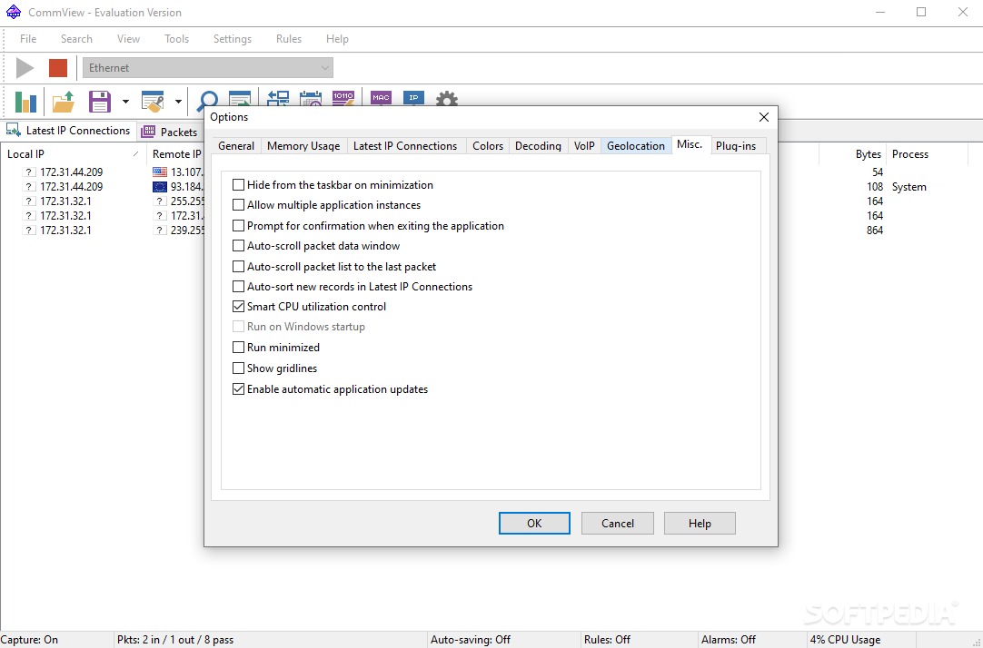Viewport: 983px width, 648px height.
Task: Open the Settings menu
Action: tap(233, 39)
